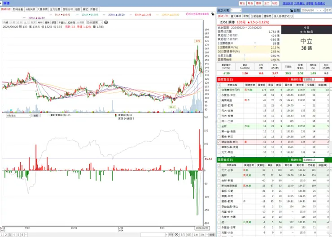Viewport: 332px width, 237px height.
Task: Toggle select-all checkbox in 賣超15 table header
Action: [x=219, y=165]
